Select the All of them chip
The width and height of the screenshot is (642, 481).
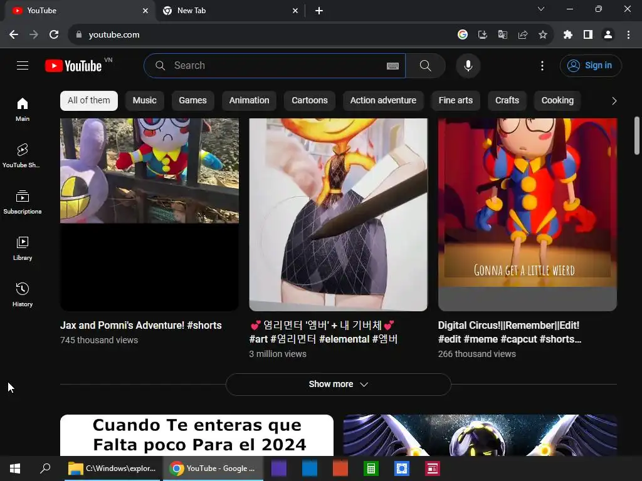click(x=89, y=101)
